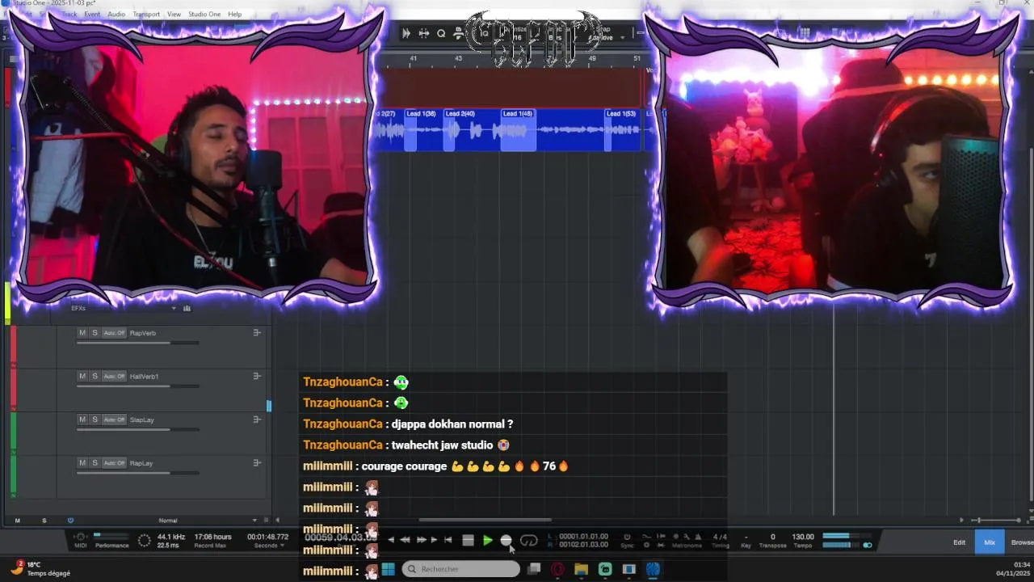Open the RapLay channel routing icon
The image size is (1034, 582).
tap(257, 463)
